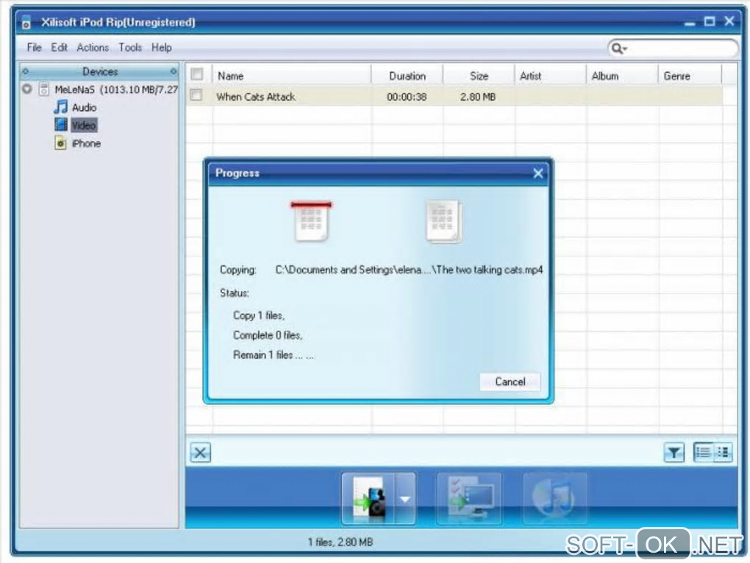Click the Copy to iPod device button
The image size is (750, 563).
(x=369, y=499)
